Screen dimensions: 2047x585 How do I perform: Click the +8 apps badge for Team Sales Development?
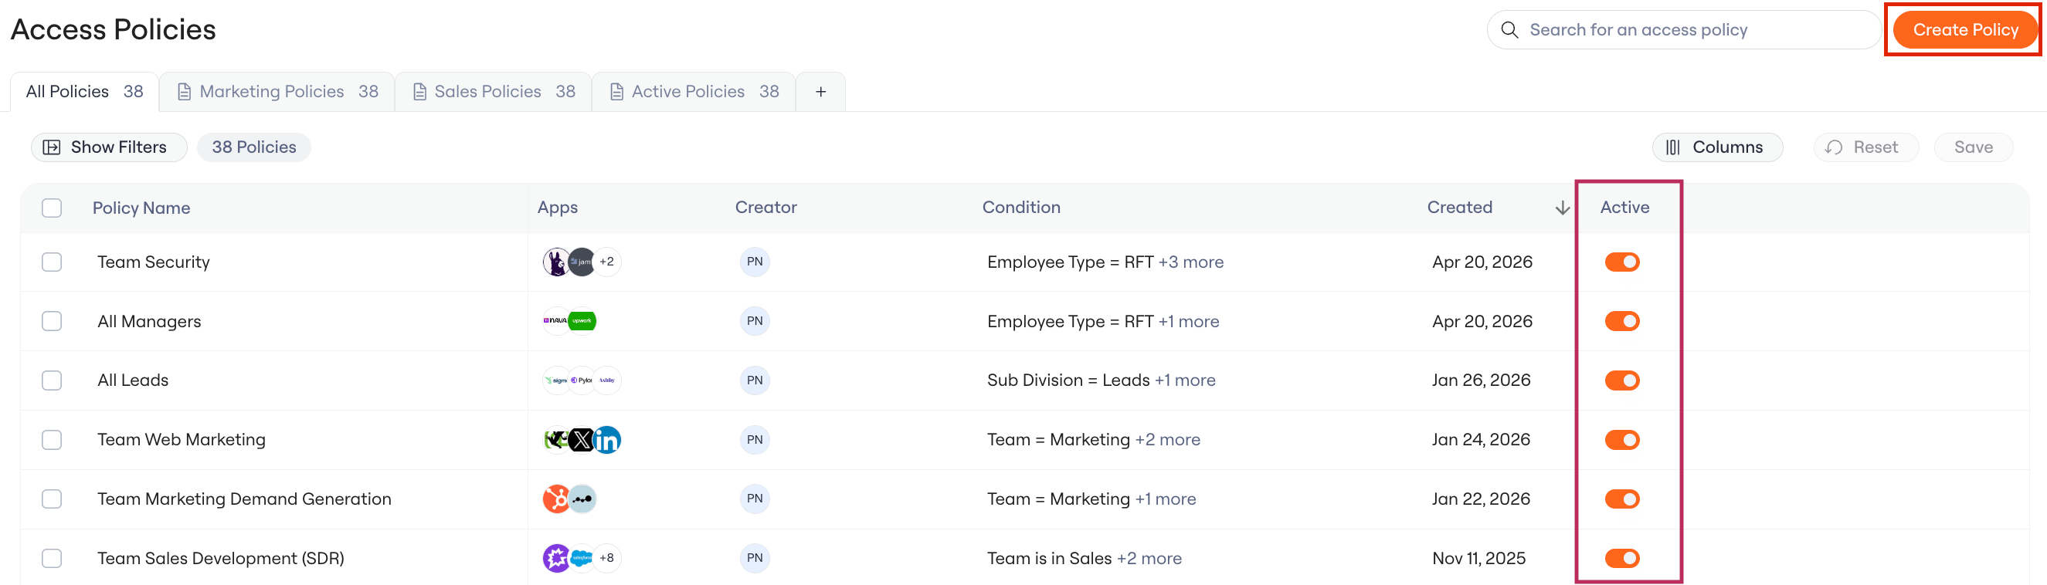tap(607, 558)
